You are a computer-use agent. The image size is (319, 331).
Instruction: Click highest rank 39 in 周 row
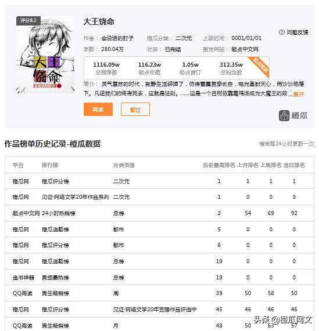[219, 293]
